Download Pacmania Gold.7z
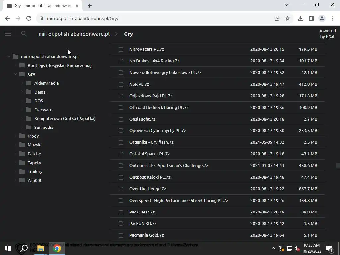This screenshot has height=255, width=340. (146, 235)
